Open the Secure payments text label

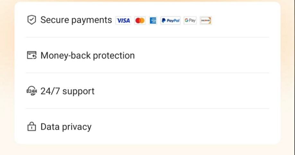pyautogui.click(x=76, y=20)
